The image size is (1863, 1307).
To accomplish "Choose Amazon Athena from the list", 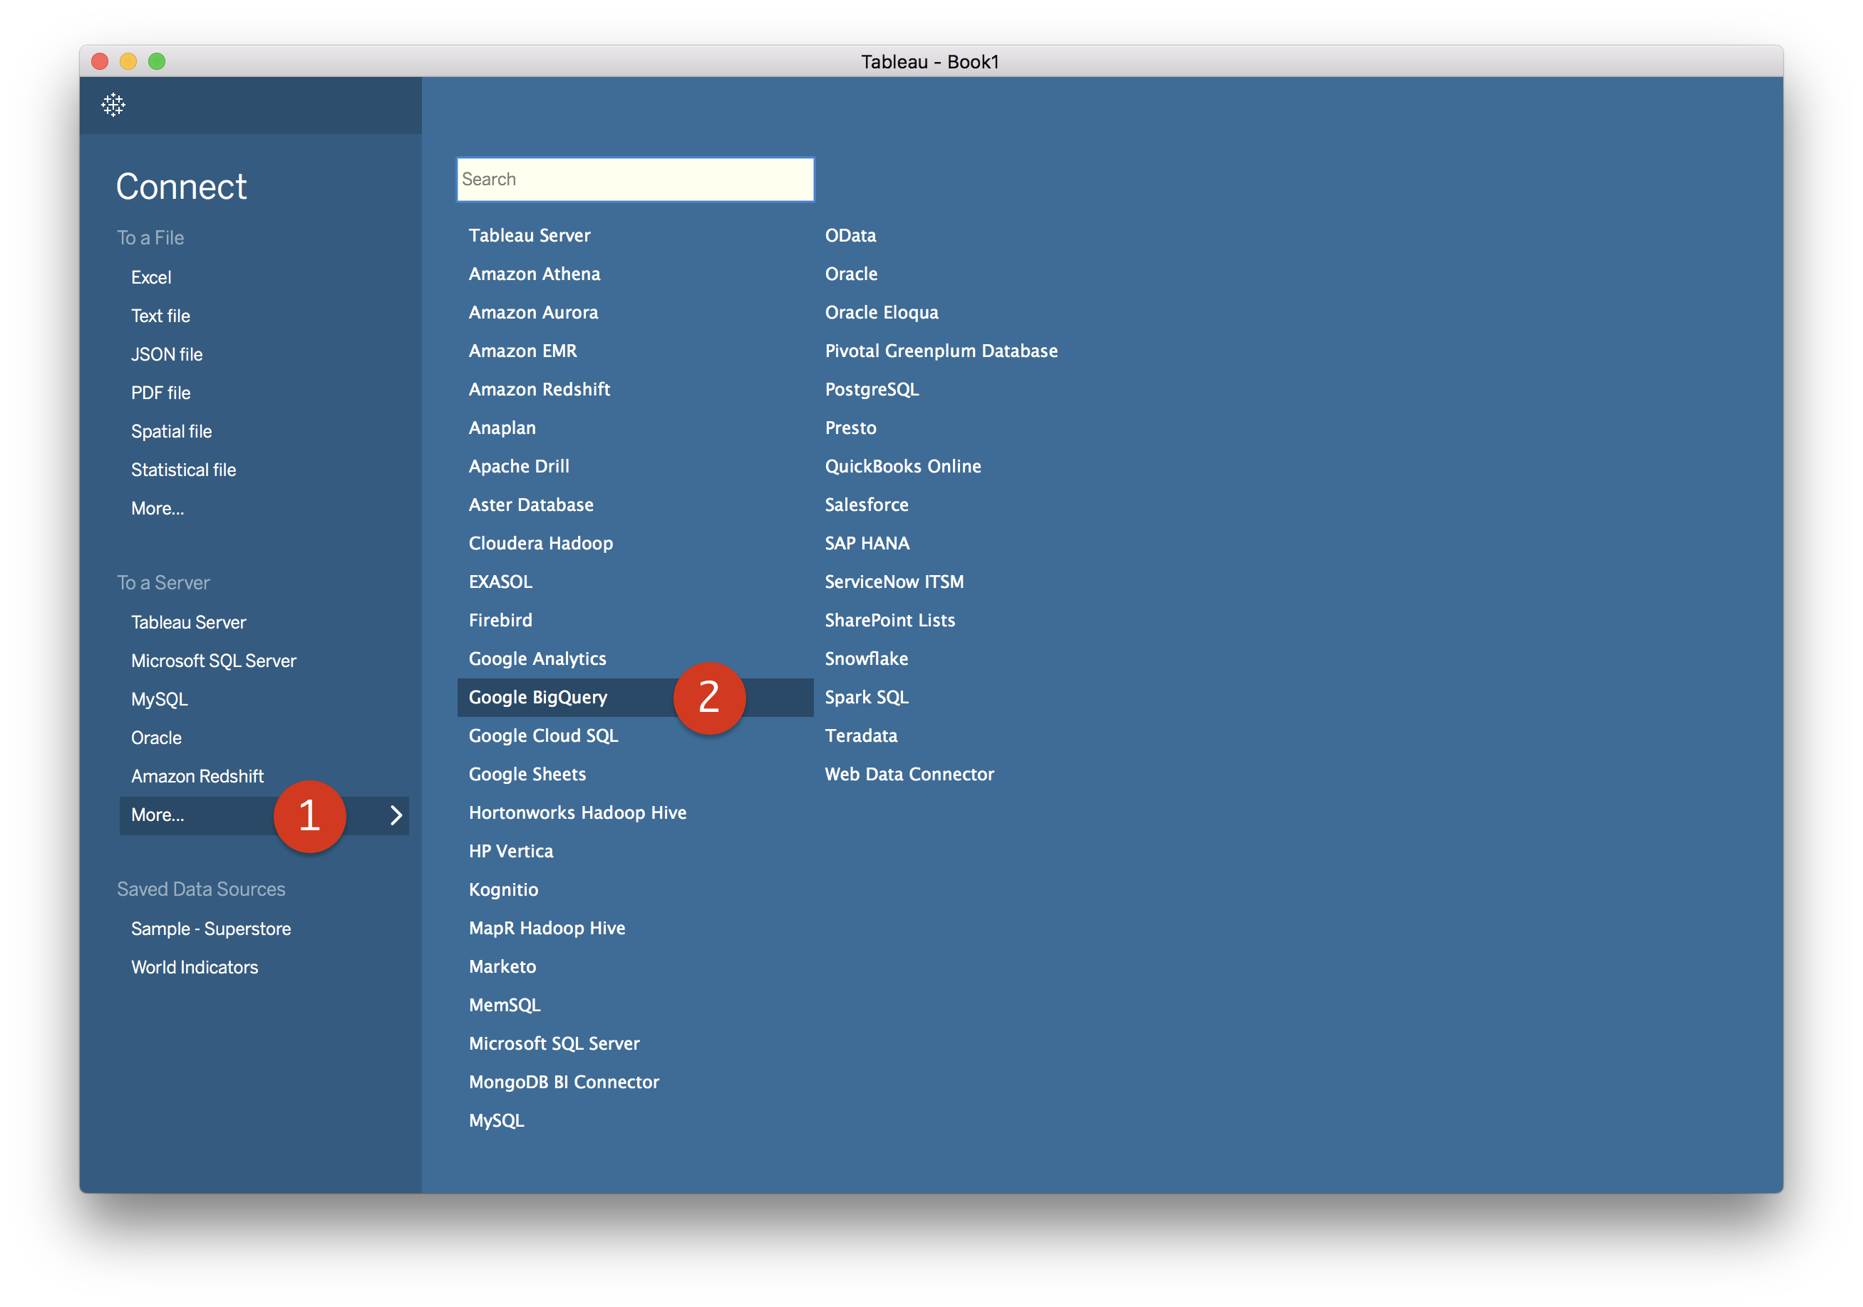I will [x=534, y=274].
